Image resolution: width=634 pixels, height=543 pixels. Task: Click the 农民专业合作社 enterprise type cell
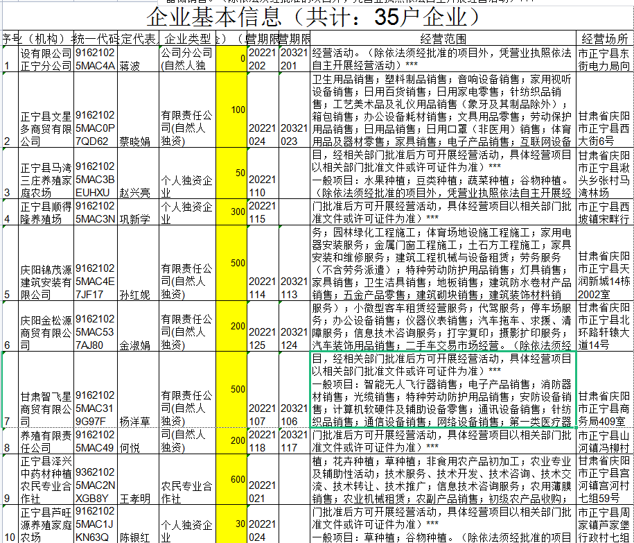[186, 479]
